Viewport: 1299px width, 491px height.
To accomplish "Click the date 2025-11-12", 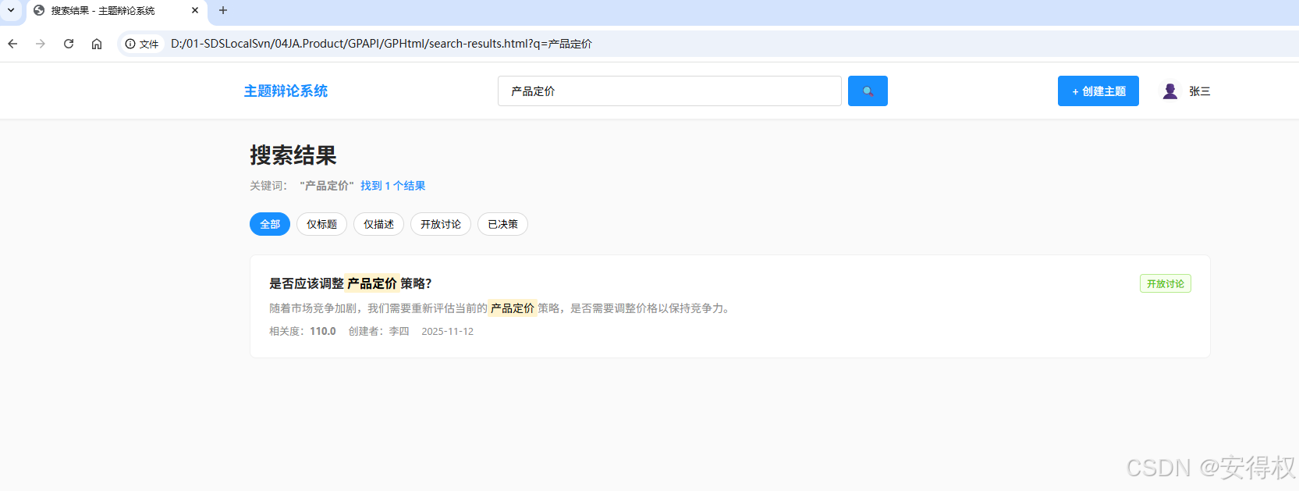I will click(x=447, y=331).
